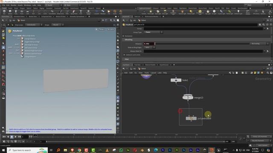Open the Windows Start menu

(3, 150)
